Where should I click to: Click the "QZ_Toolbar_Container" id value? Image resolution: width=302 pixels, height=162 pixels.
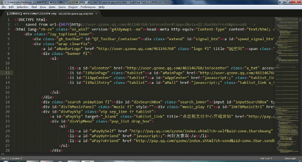(x=116, y=39)
